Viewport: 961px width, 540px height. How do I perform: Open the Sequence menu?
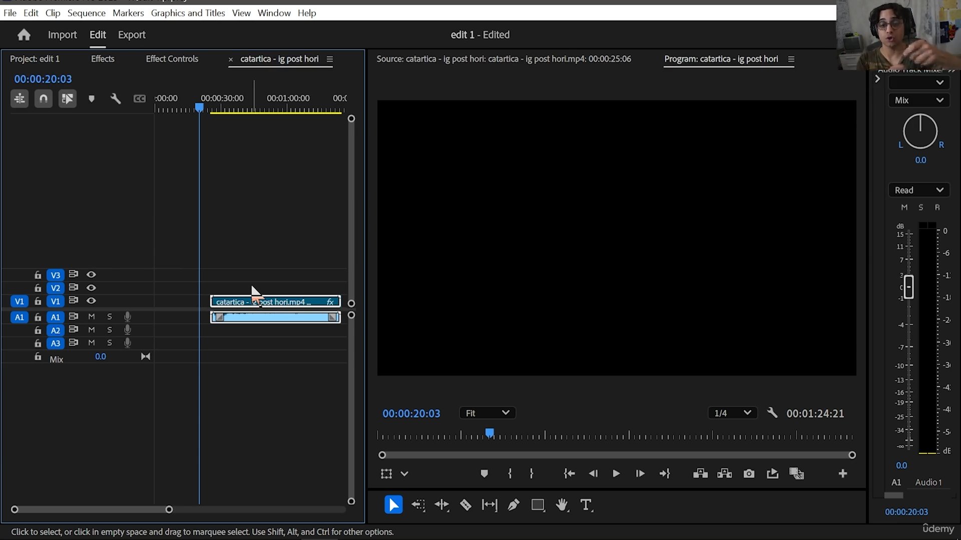[x=86, y=13]
